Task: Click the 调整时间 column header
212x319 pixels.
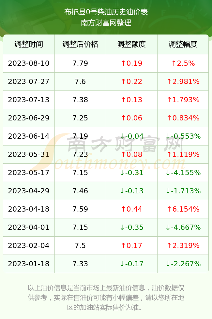Action: coord(29,44)
